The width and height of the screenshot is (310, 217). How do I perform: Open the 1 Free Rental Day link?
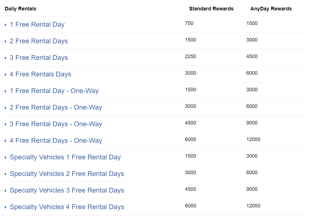tap(37, 24)
